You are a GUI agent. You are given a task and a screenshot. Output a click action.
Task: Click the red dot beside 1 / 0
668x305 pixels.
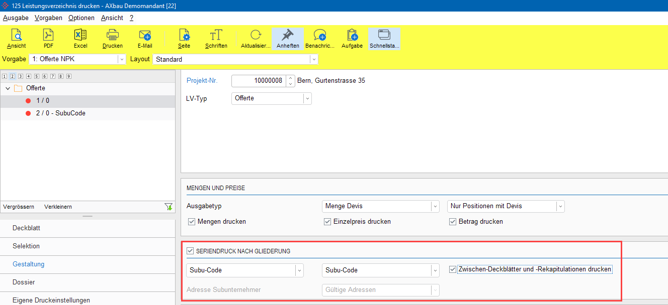pyautogui.click(x=28, y=101)
